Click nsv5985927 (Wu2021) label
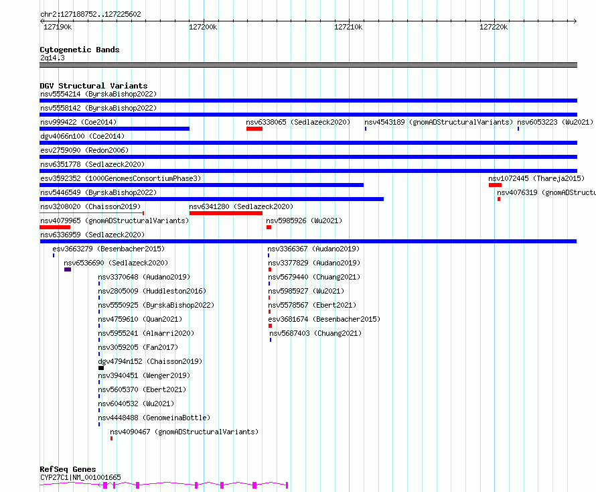Screen dimensions: 596x492 pyautogui.click(x=306, y=291)
